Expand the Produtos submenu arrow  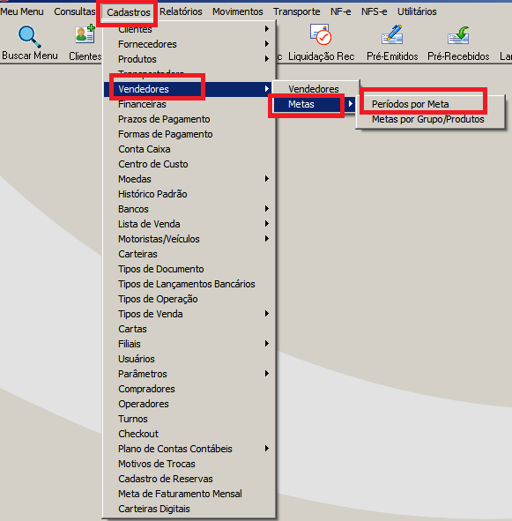(x=267, y=59)
